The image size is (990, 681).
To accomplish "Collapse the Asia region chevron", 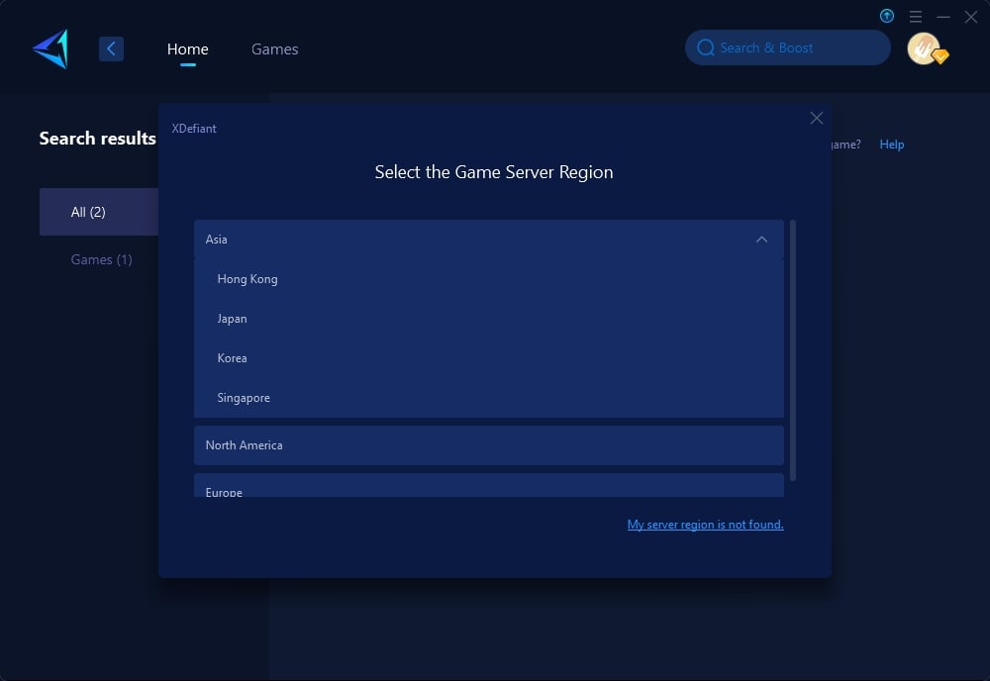I will pyautogui.click(x=762, y=240).
